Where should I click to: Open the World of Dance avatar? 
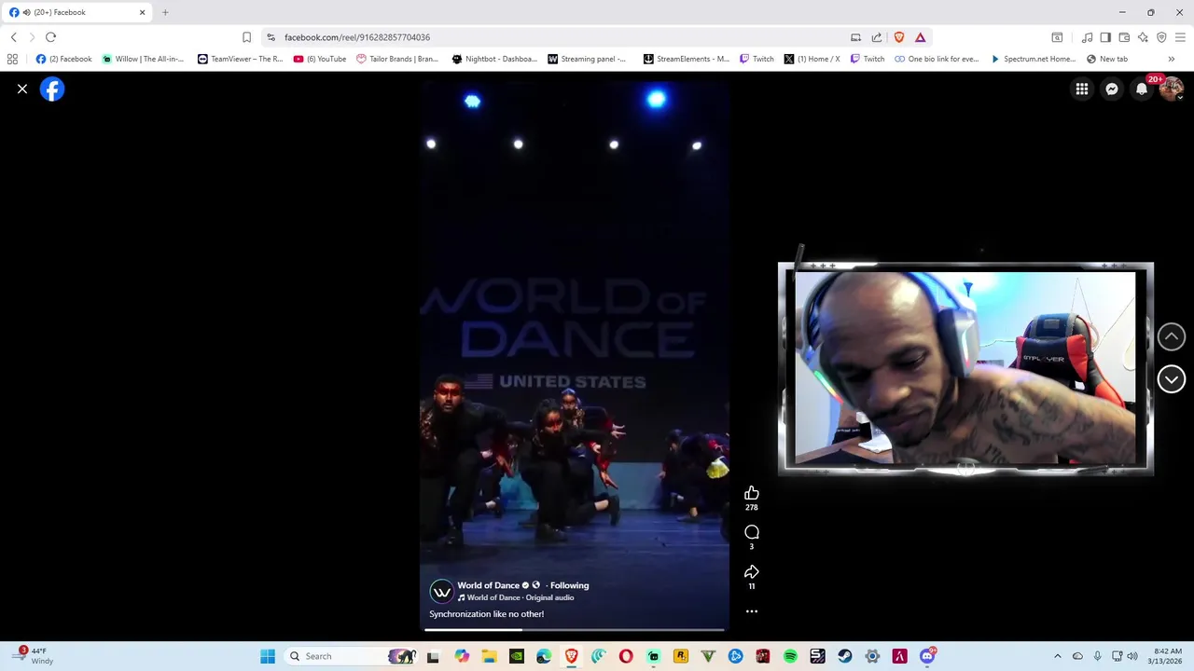pyautogui.click(x=441, y=591)
